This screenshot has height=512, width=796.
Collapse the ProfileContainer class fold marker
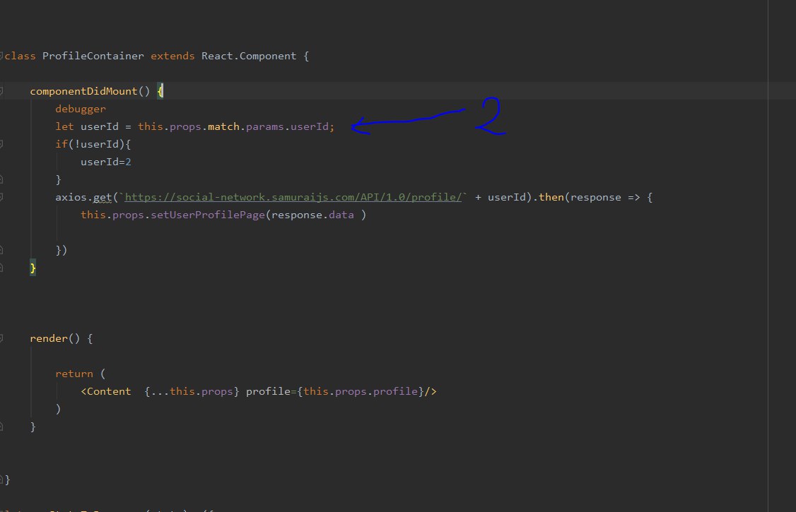tap(1, 56)
